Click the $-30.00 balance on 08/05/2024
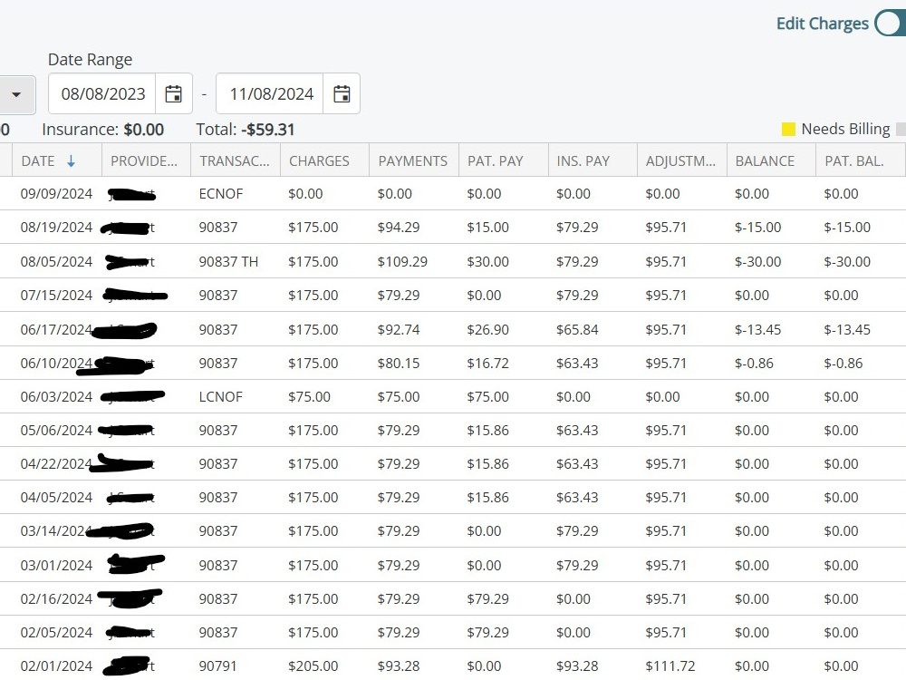The height and width of the screenshot is (680, 906). click(x=757, y=262)
